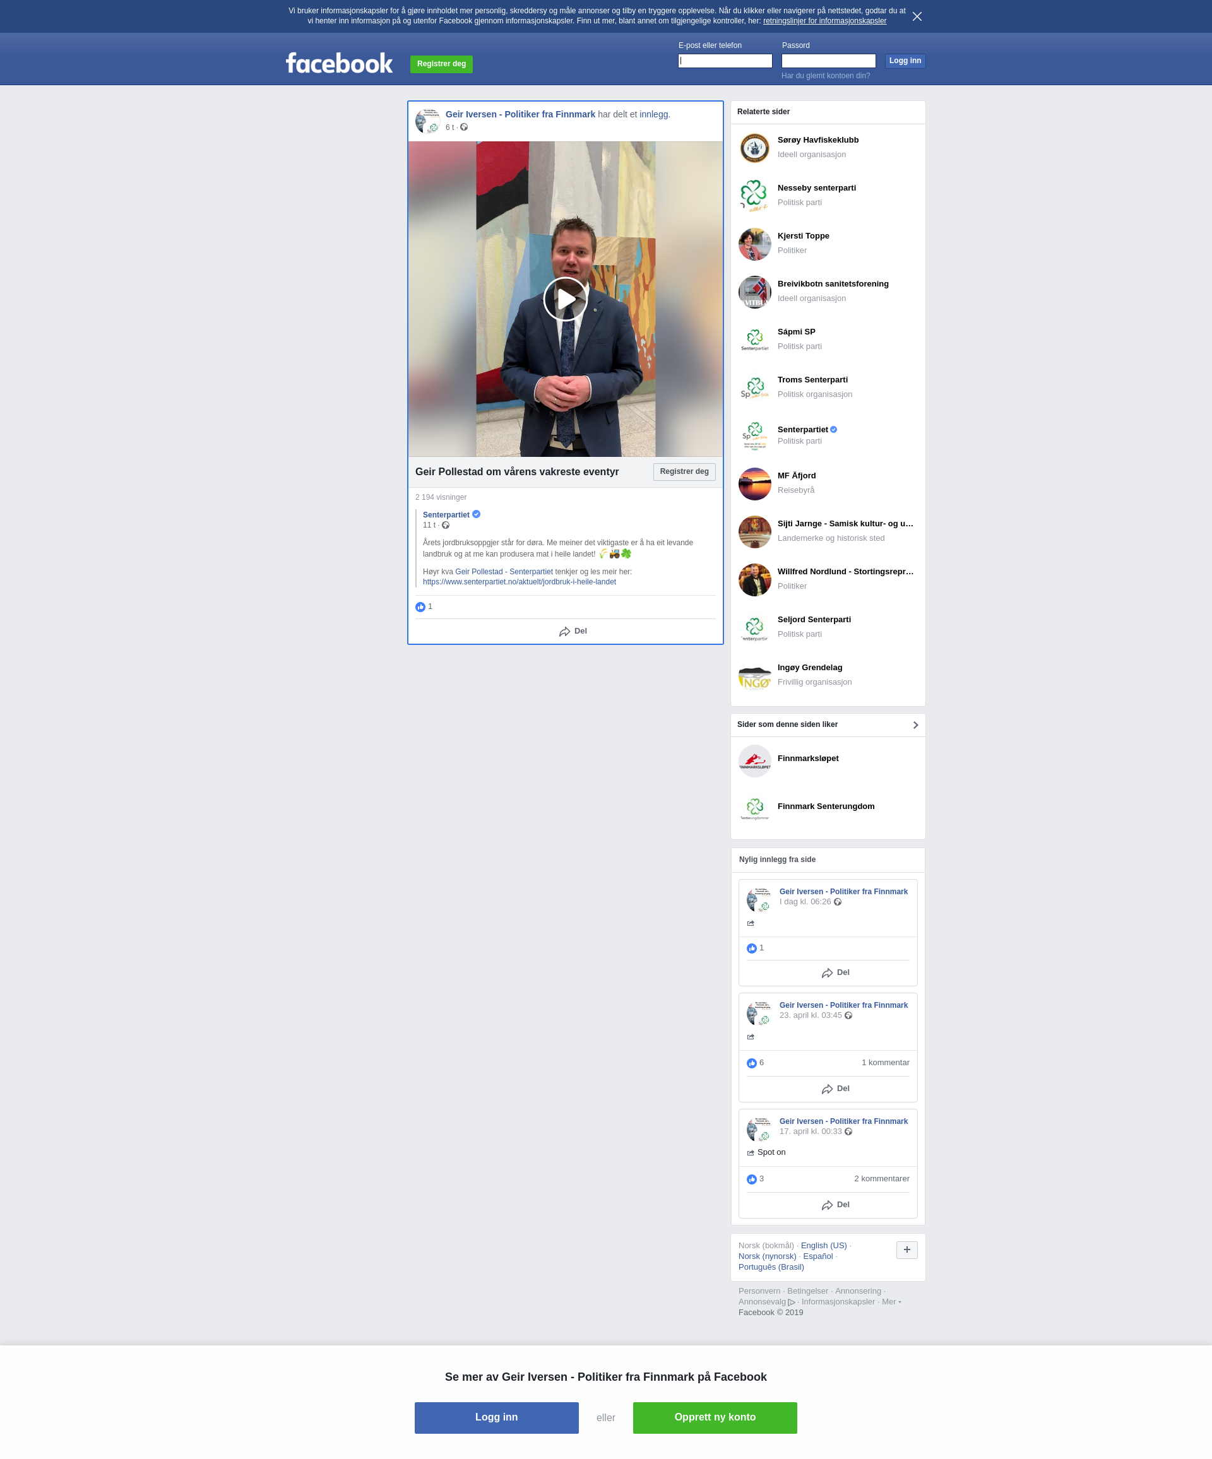Focus the Passord input field
This screenshot has height=1459, width=1212.
(x=828, y=61)
